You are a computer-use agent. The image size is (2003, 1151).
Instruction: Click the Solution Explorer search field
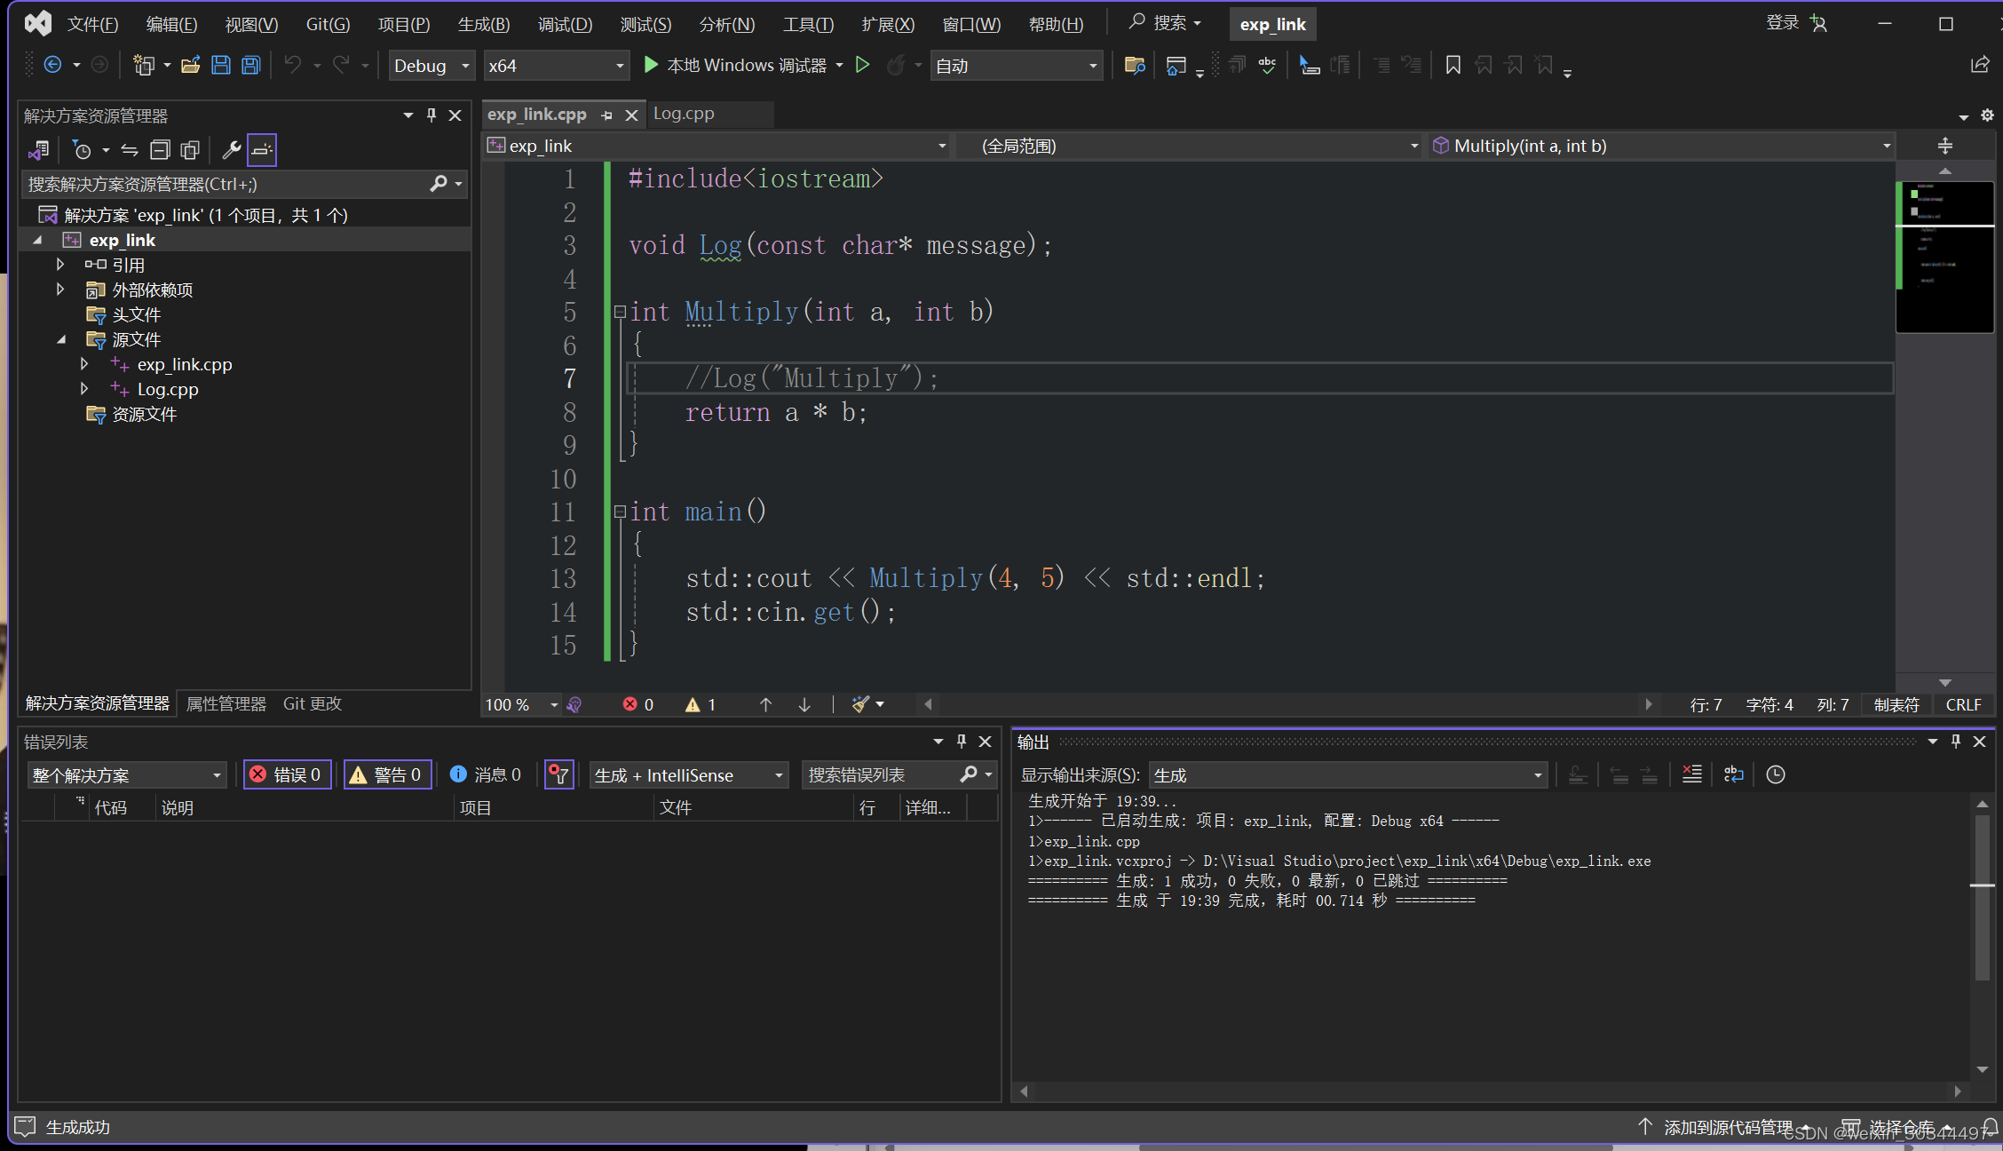(226, 184)
